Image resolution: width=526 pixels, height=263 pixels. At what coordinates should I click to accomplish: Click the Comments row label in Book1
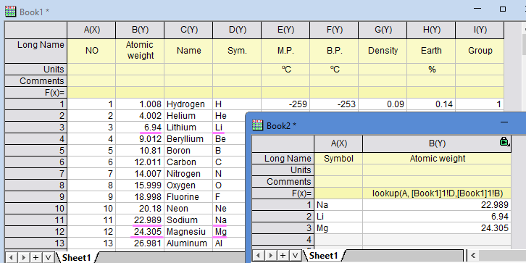(36, 81)
